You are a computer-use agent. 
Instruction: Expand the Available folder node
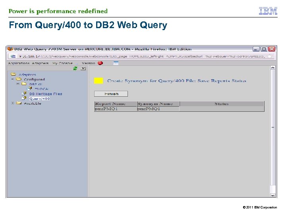click(12, 103)
